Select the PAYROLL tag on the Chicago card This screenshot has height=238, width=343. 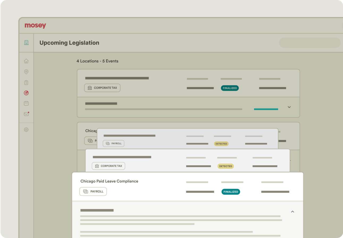point(93,191)
